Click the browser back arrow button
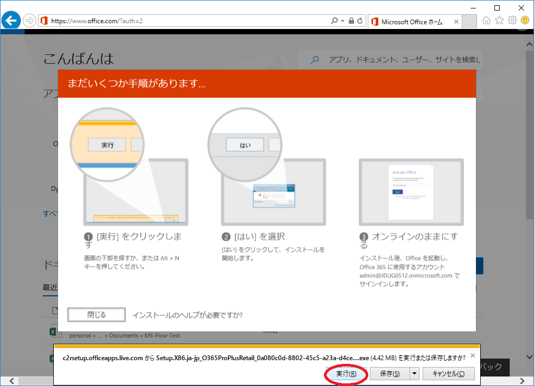This screenshot has width=534, height=386. click(x=11, y=21)
